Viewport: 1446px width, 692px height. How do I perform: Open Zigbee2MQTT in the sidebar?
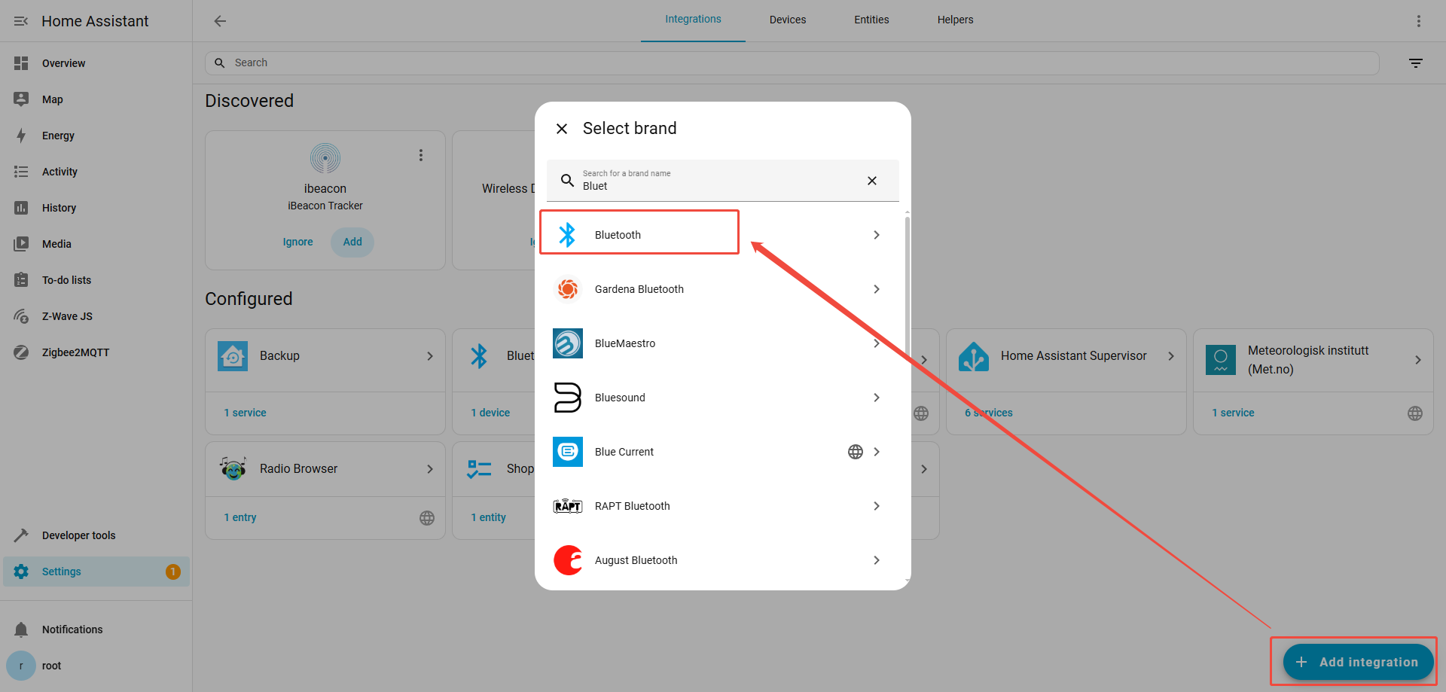[x=75, y=352]
